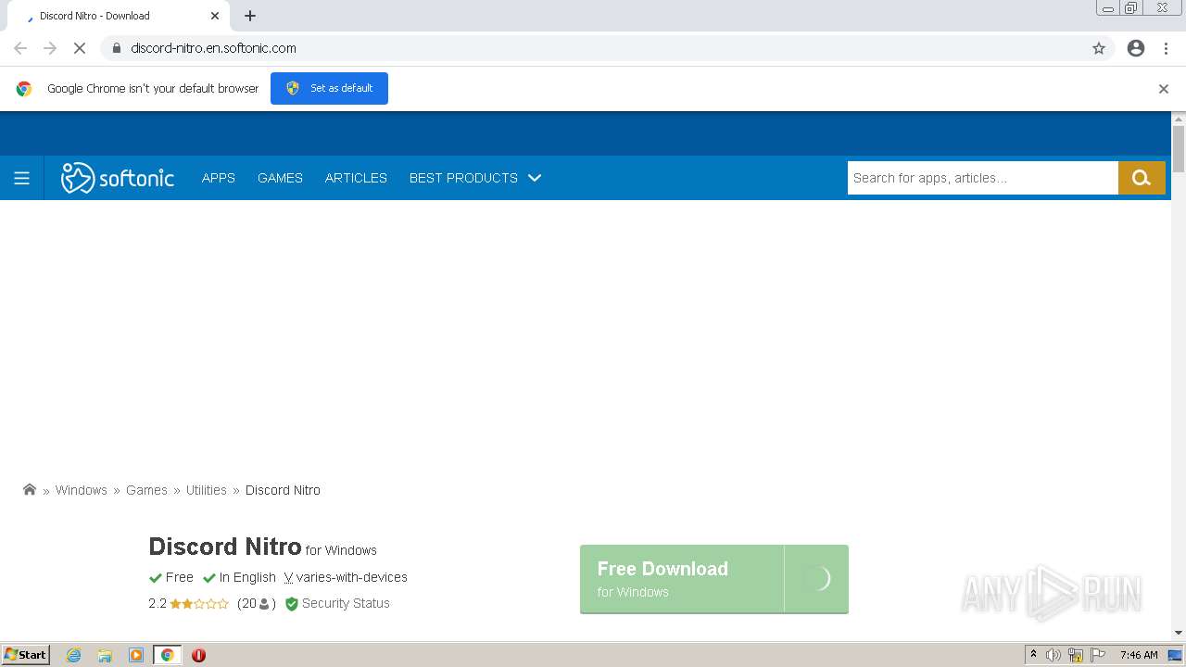Screen dimensions: 1186x667
Task: Open the Windows Start menu
Action: 26,655
